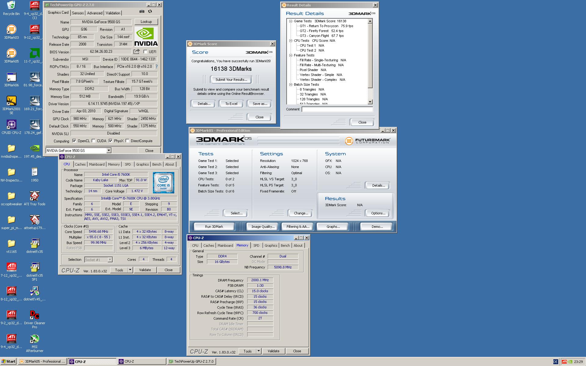Open the ATI Tray Tools desktop icon
The height and width of the screenshot is (366, 586).
point(34,199)
